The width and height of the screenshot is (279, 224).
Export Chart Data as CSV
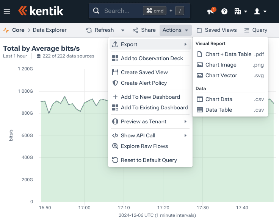coord(219,99)
